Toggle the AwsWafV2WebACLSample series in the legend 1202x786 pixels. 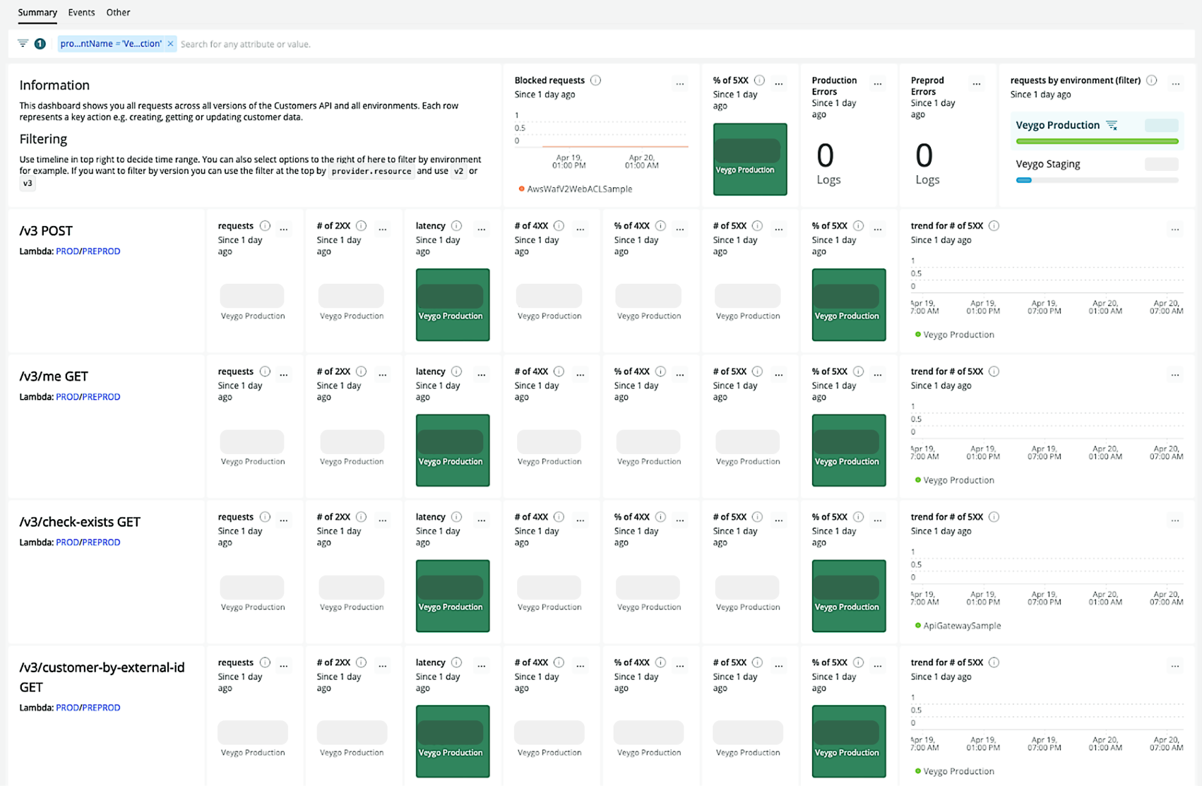(575, 189)
